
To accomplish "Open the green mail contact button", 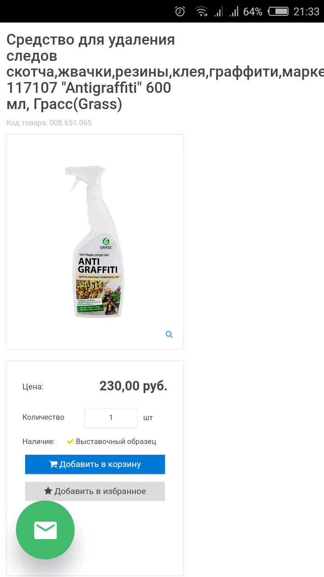I will [x=45, y=530].
